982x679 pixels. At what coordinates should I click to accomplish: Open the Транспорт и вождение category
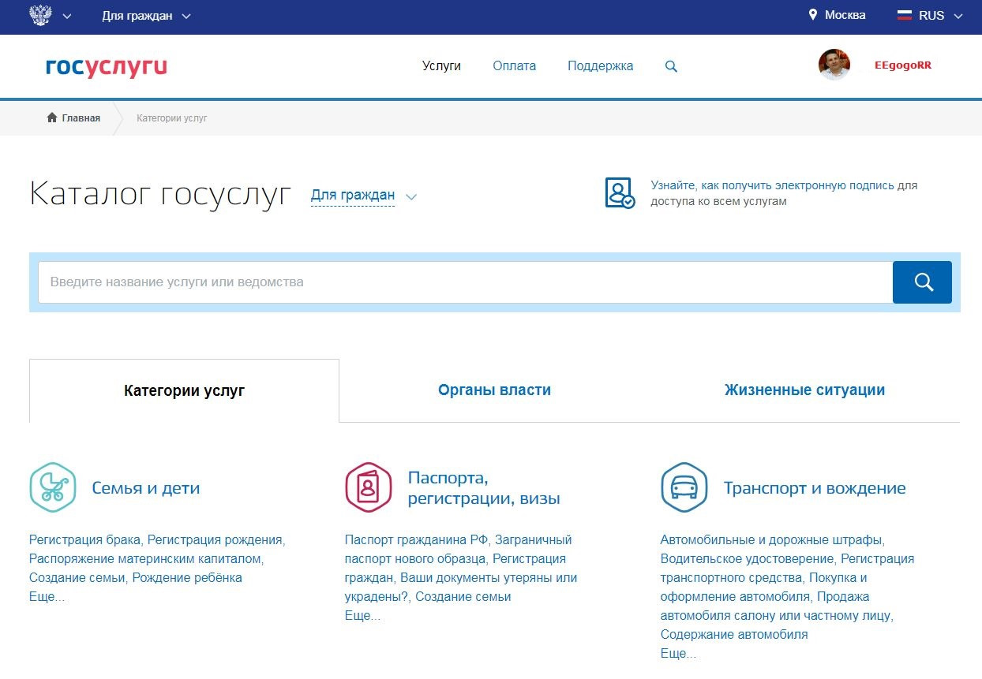pyautogui.click(x=815, y=488)
